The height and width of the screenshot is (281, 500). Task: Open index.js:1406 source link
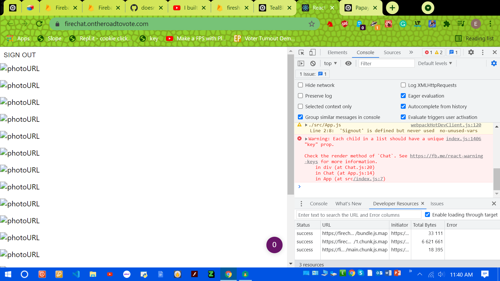pyautogui.click(x=464, y=139)
